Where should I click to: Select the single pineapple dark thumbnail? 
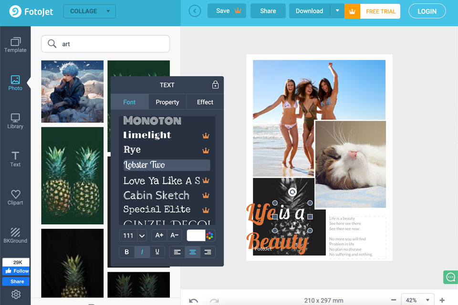coord(72,263)
